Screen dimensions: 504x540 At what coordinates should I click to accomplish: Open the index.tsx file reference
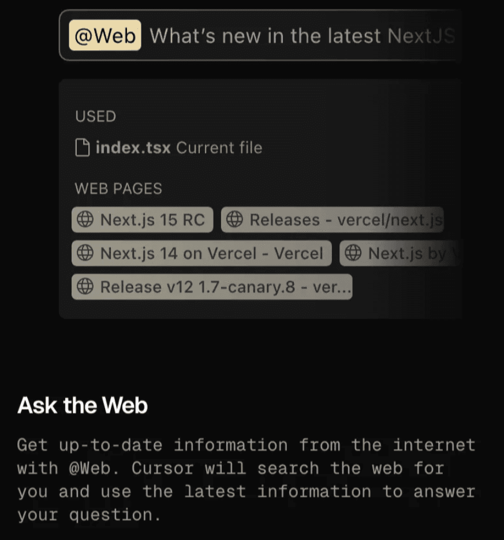(x=133, y=147)
